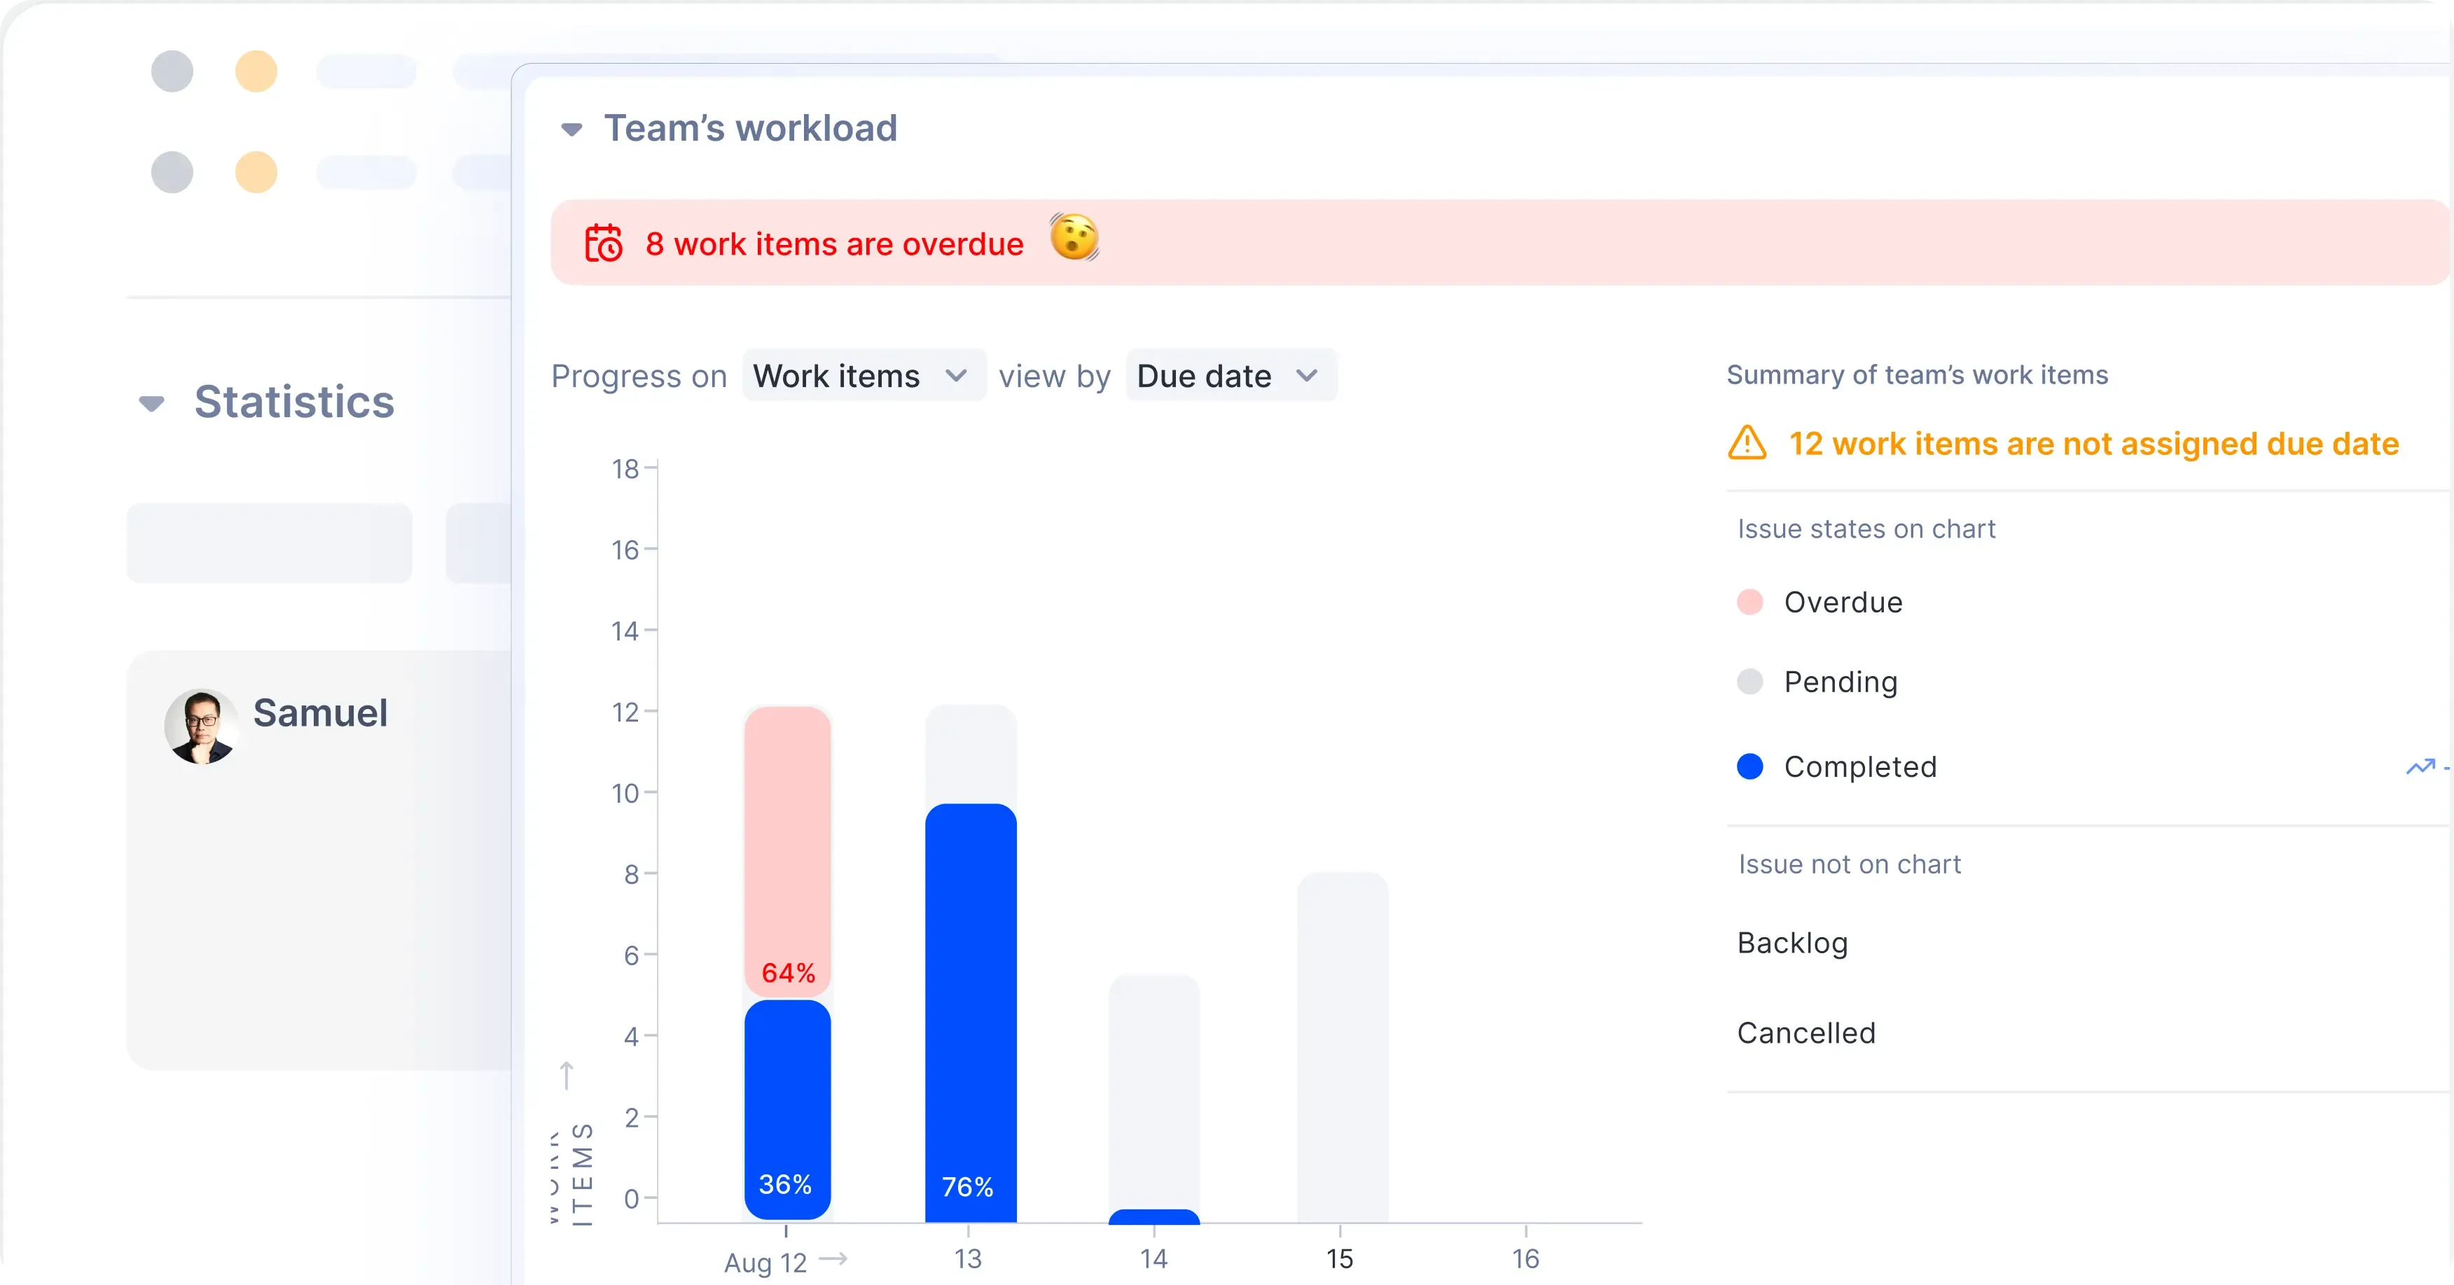This screenshot has height=1285, width=2454.
Task: Click the overdue calendar clock icon
Action: pyautogui.click(x=603, y=243)
